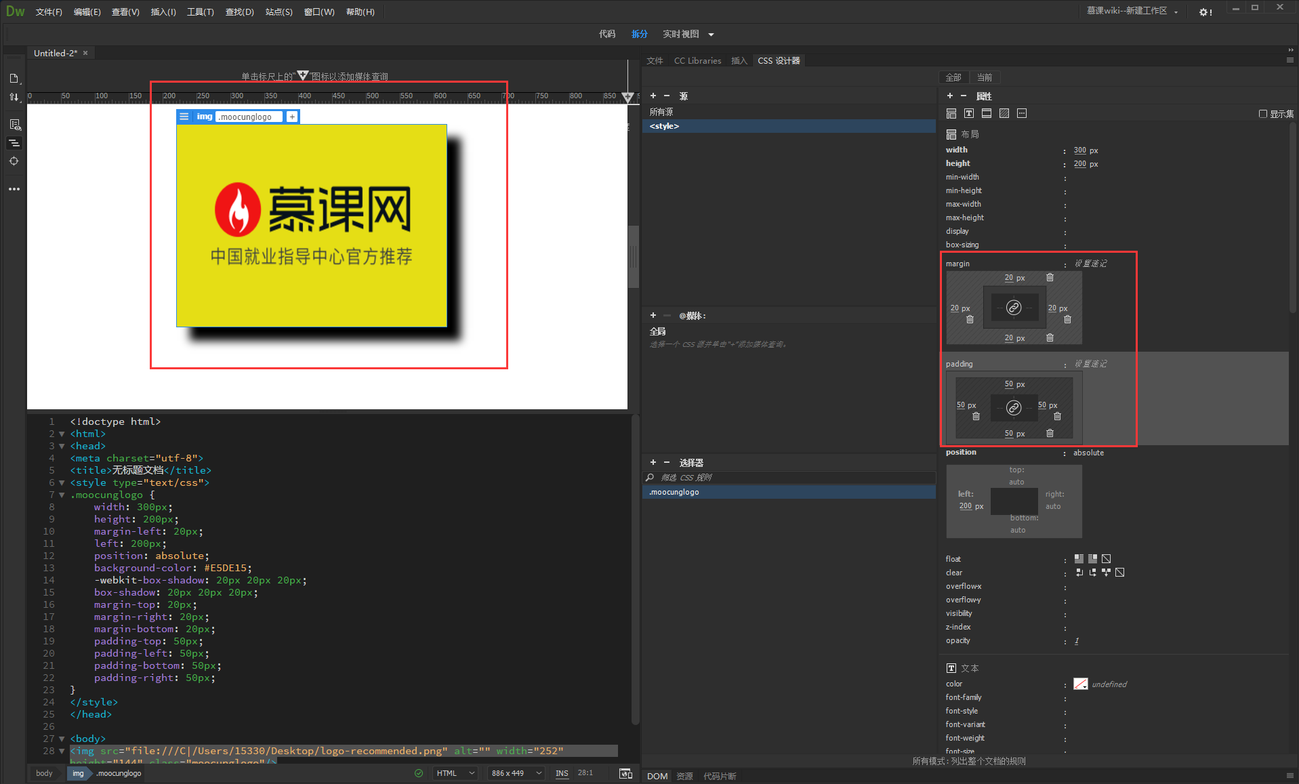
Task: Click the img tag in the tag selector bar
Action: click(x=78, y=773)
